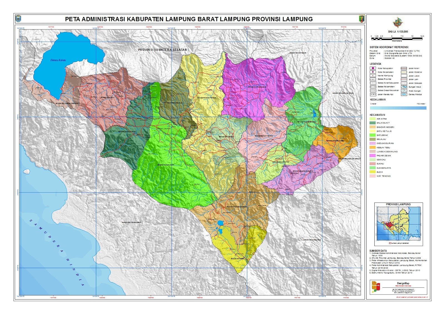The image size is (445, 314).
Task: Select the Kebun Tebu orange swatch
Action: click(x=372, y=147)
